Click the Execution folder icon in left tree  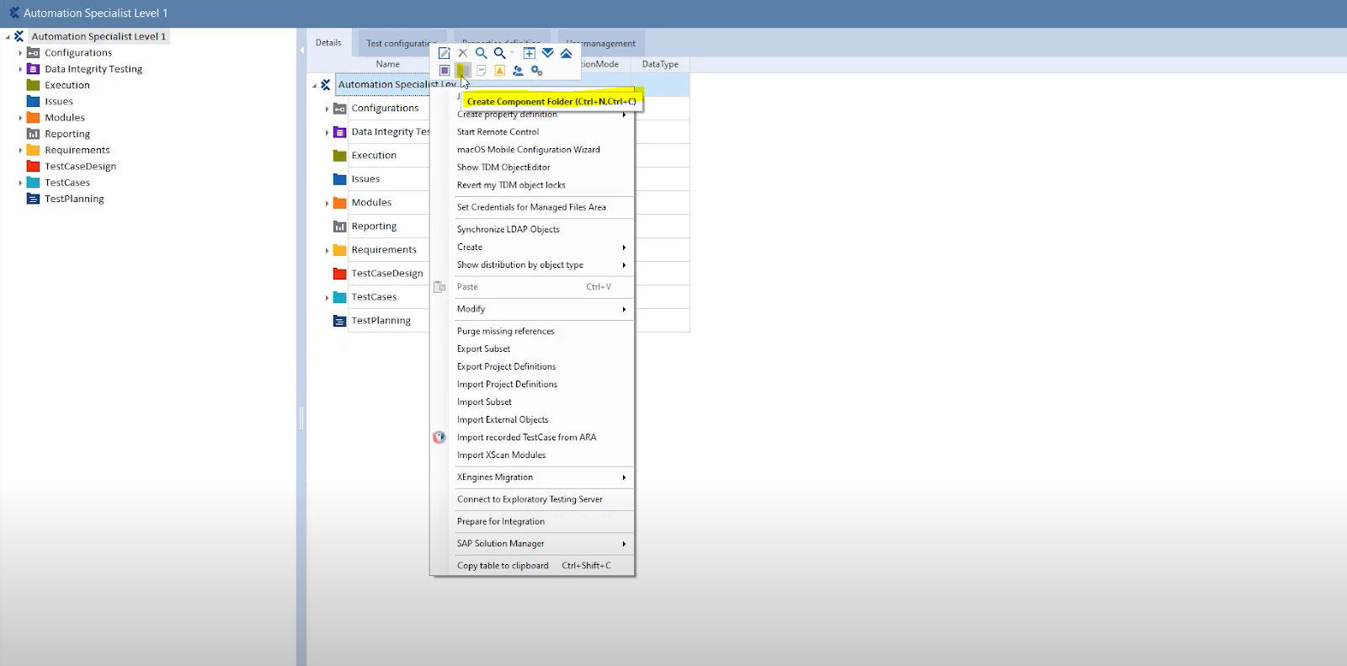[34, 85]
